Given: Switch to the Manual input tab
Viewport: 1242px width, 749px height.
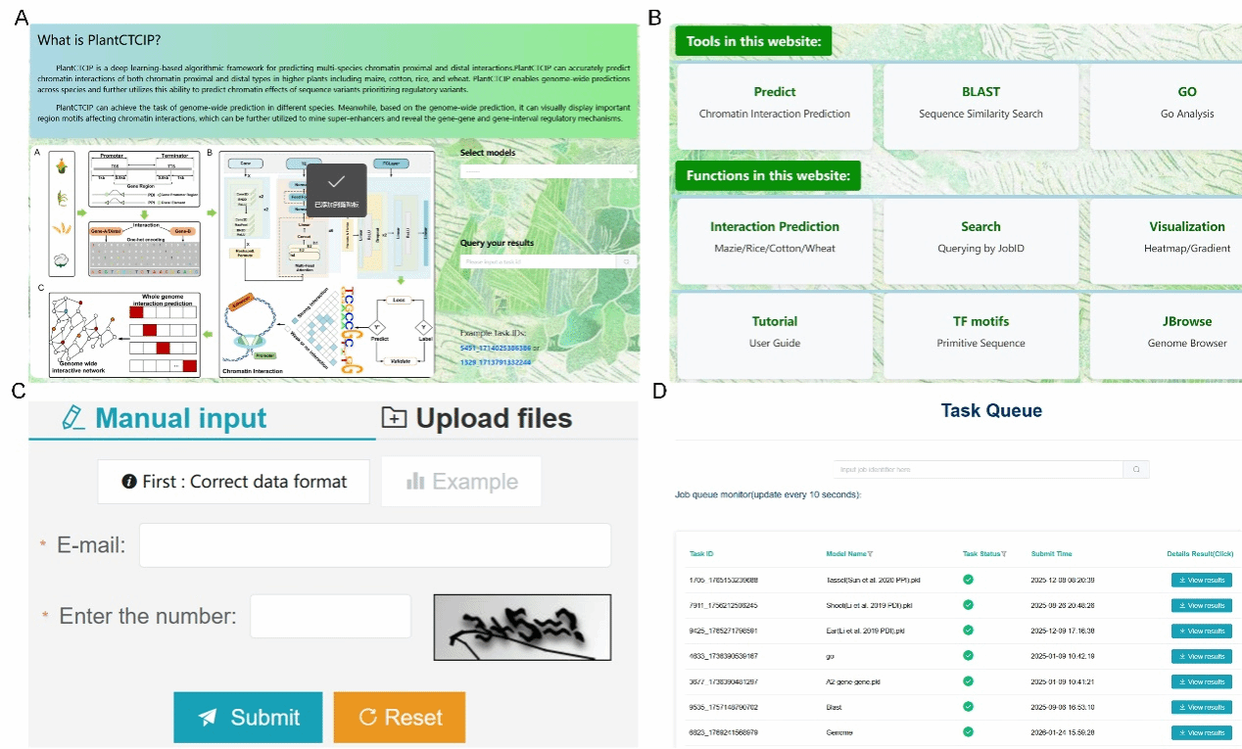Looking at the screenshot, I should pyautogui.click(x=164, y=419).
